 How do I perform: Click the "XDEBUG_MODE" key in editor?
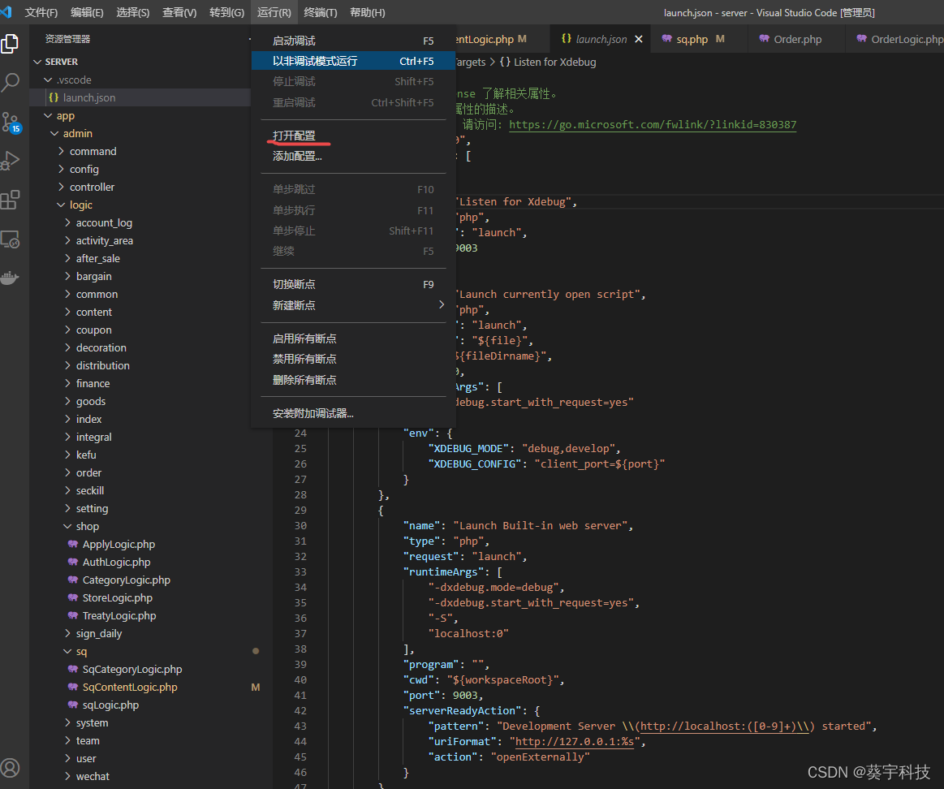468,449
